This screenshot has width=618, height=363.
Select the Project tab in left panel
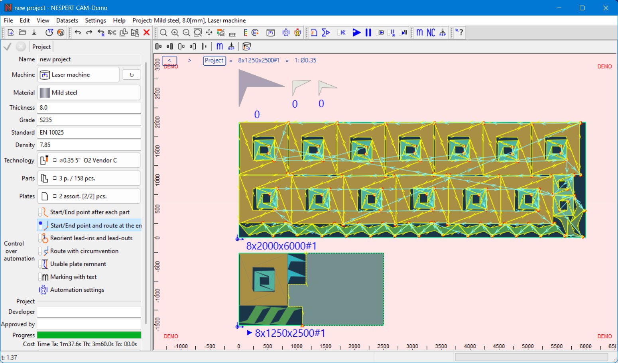click(41, 47)
